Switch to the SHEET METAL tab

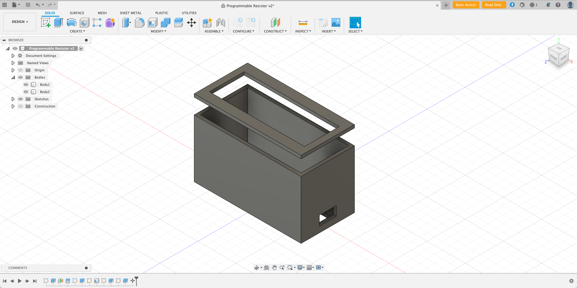pyautogui.click(x=131, y=13)
